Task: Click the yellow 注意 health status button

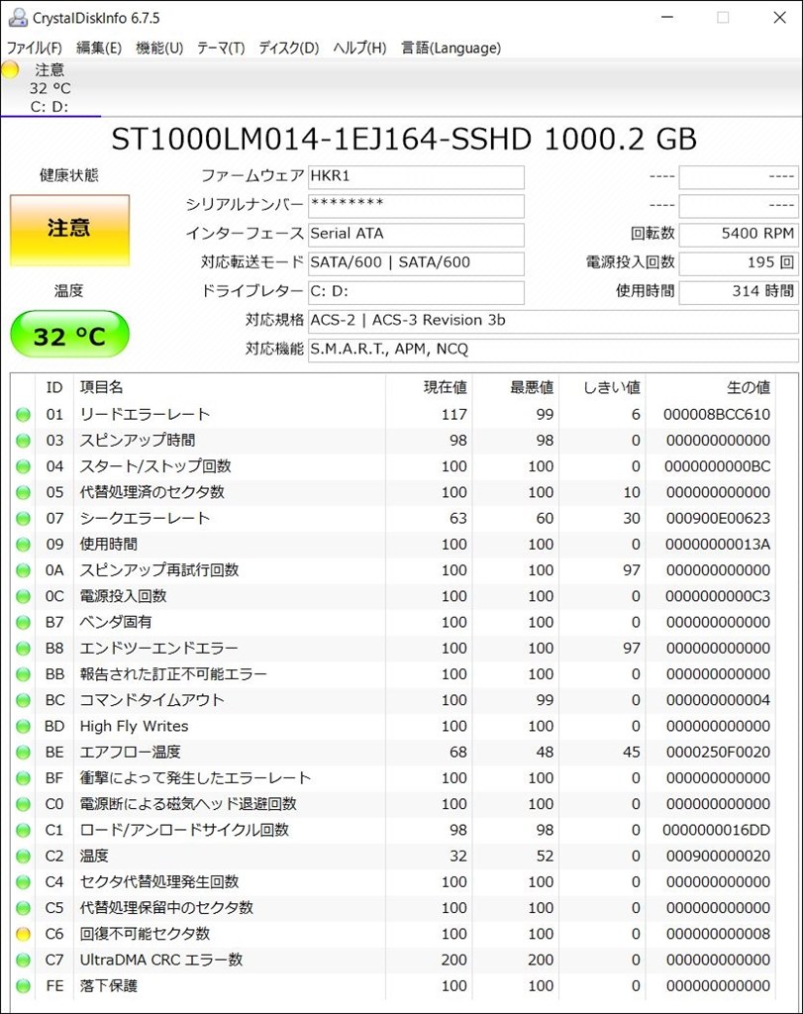Action: [x=70, y=230]
